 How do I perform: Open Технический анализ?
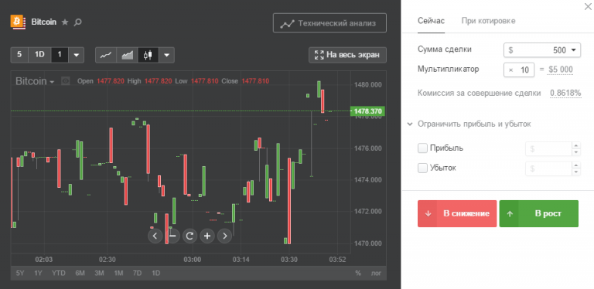pos(329,23)
